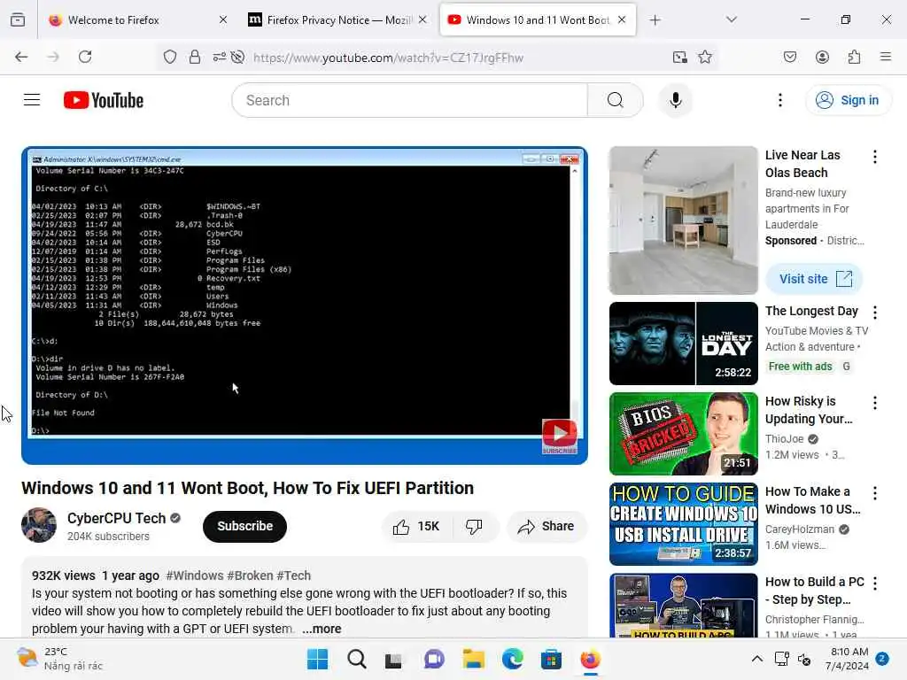907x680 pixels.
Task: Click the Sign in button
Action: point(848,100)
